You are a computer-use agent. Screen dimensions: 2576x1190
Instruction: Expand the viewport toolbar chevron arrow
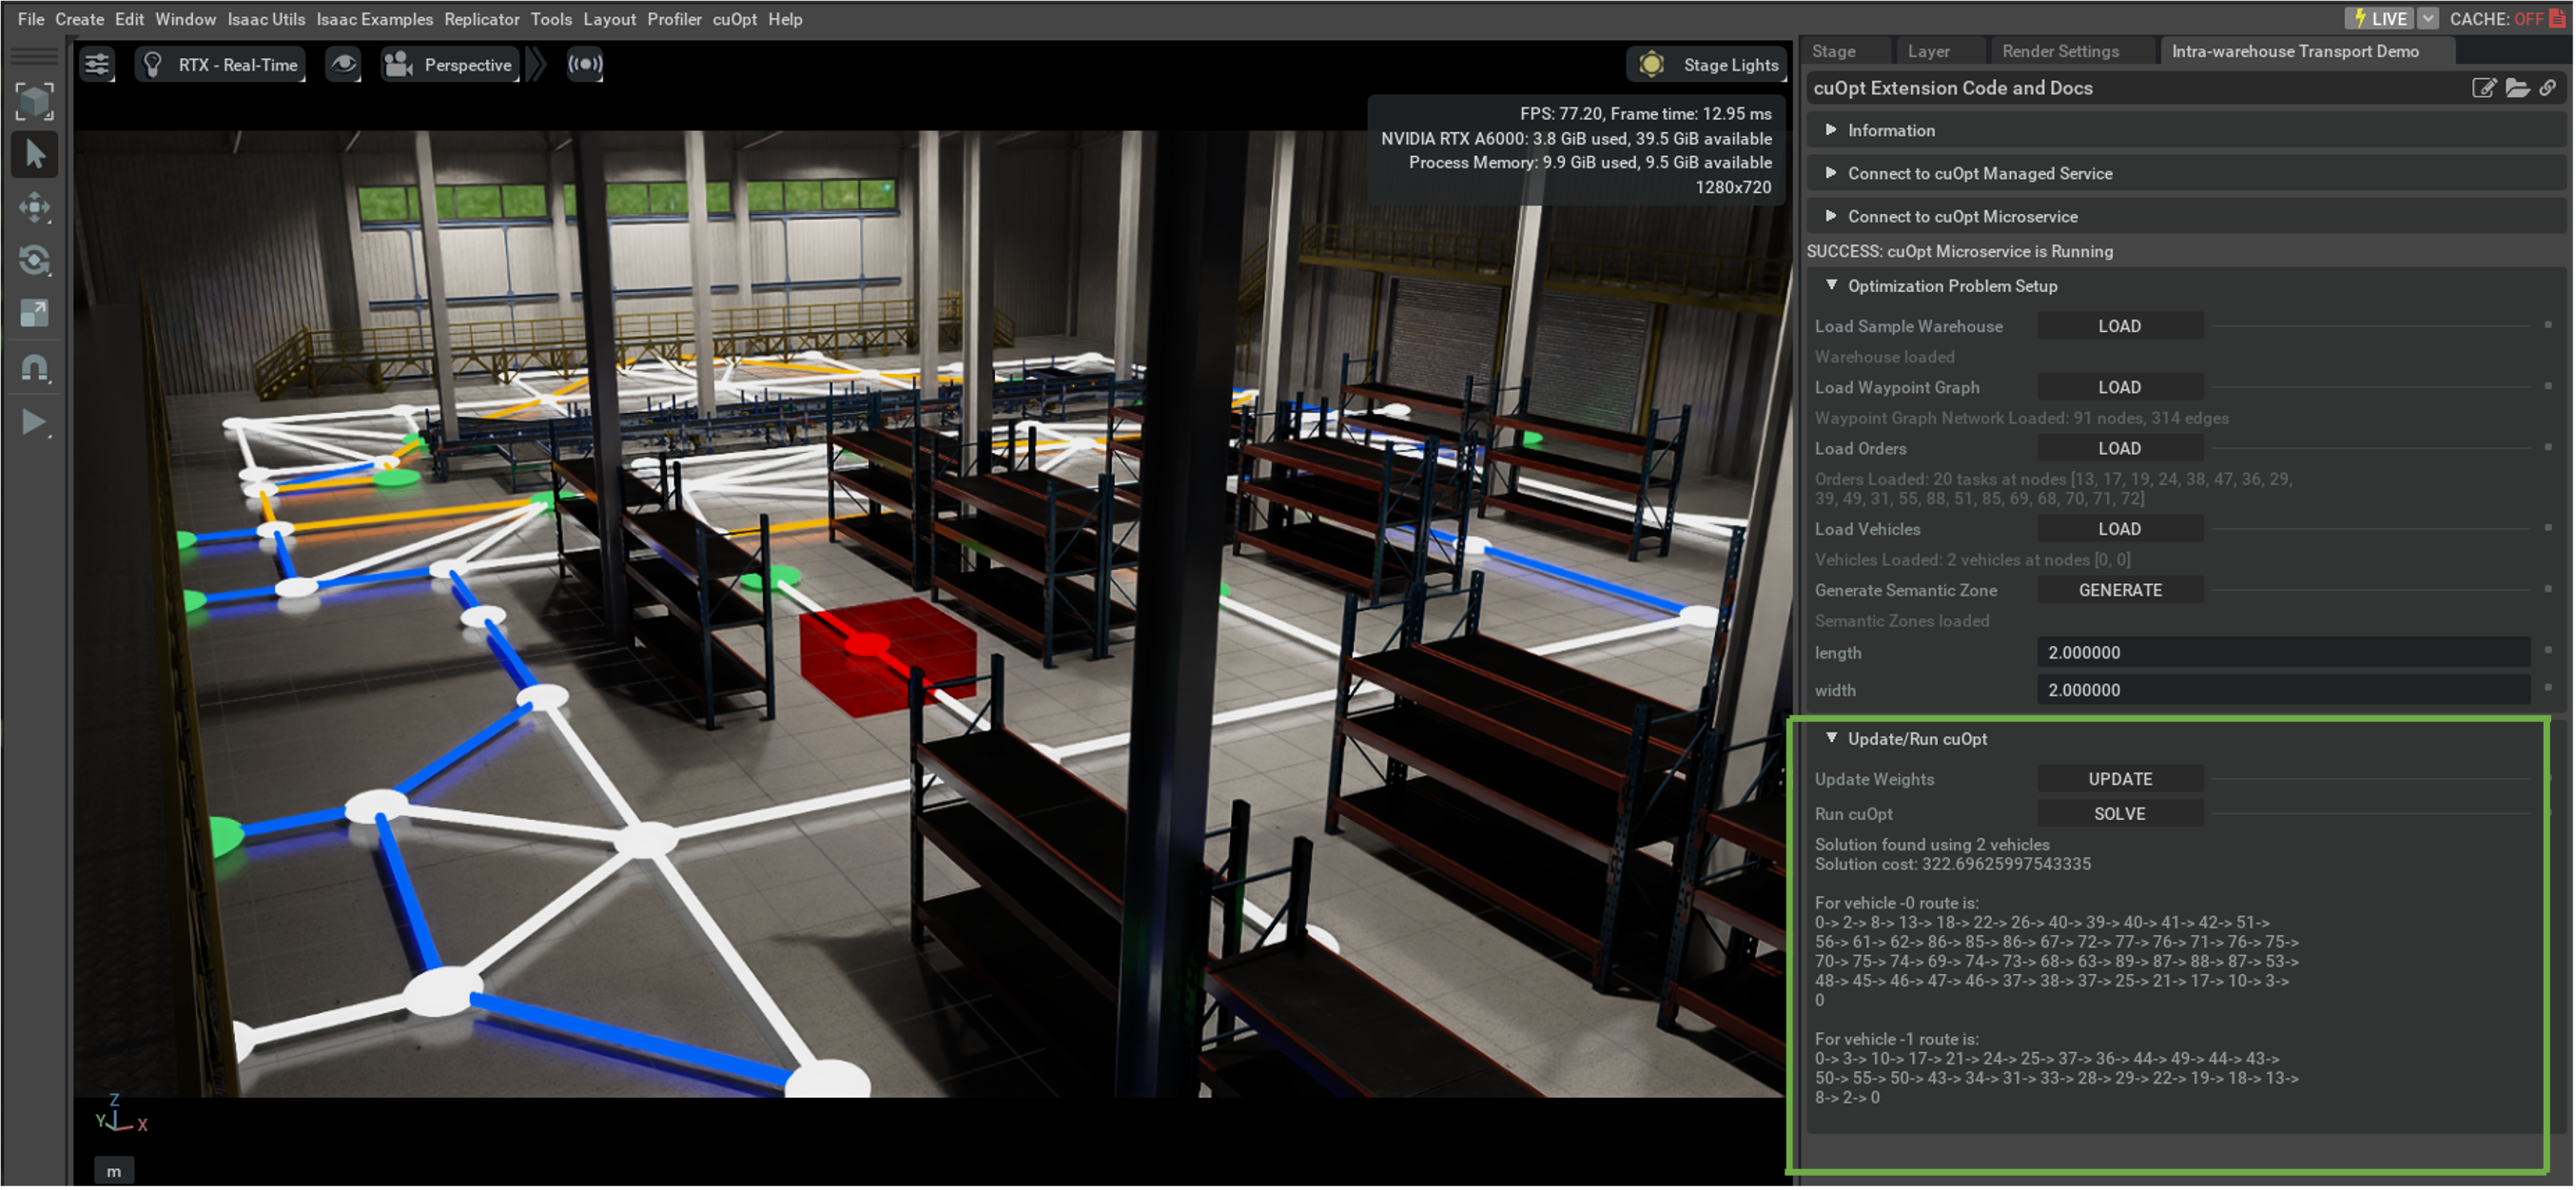[x=537, y=65]
